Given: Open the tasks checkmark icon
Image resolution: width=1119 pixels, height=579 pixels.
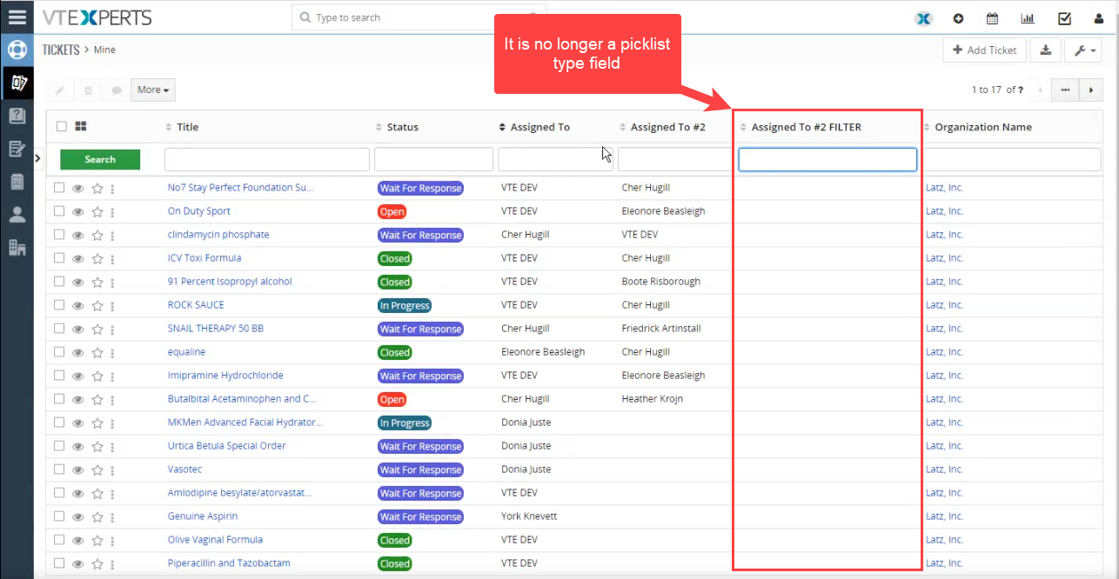Looking at the screenshot, I should pyautogui.click(x=1064, y=18).
